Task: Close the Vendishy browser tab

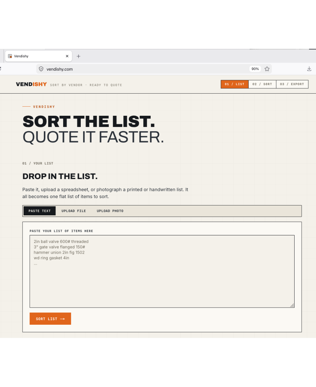Action: point(67,56)
